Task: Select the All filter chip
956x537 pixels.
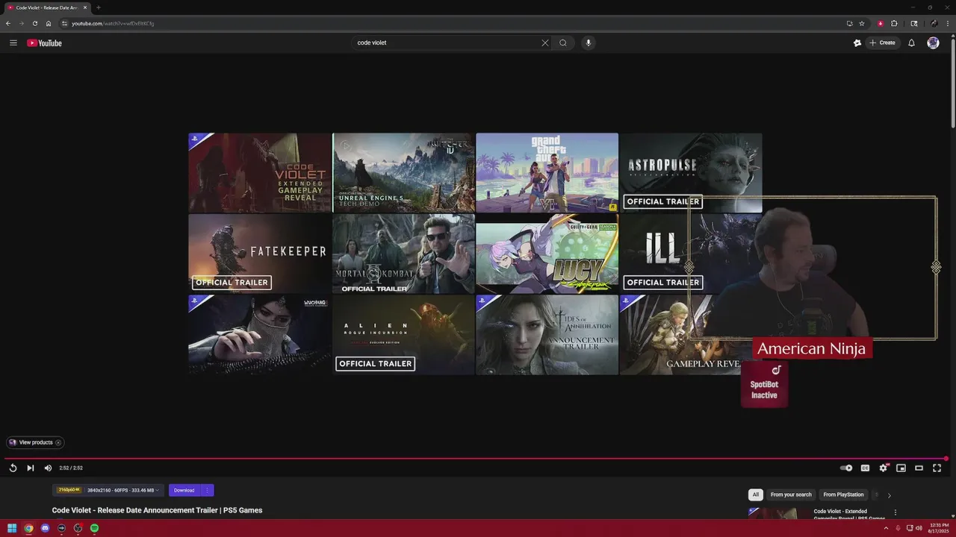Action: coord(756,494)
